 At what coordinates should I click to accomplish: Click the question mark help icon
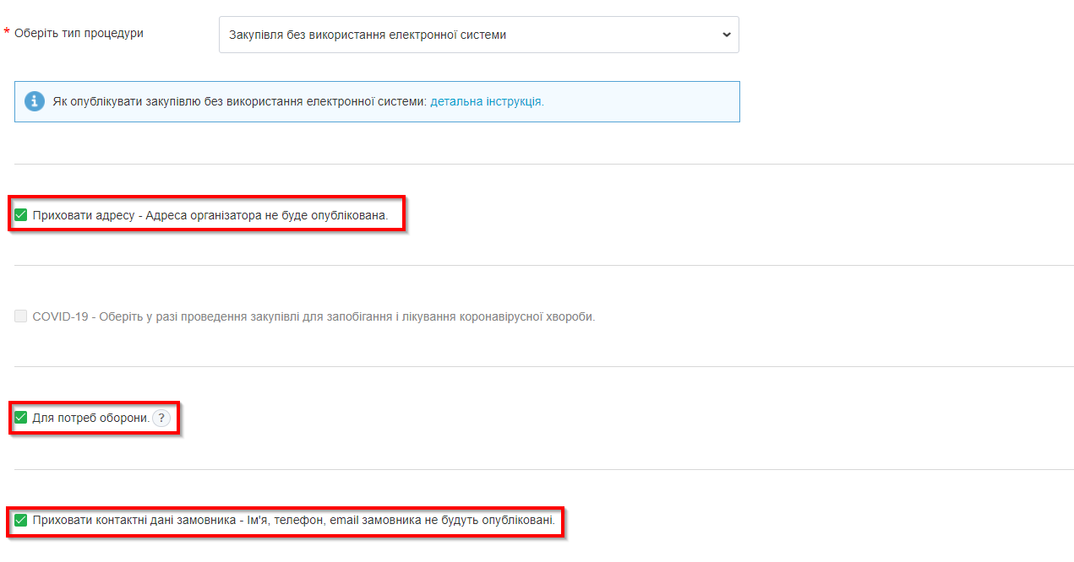pos(162,418)
